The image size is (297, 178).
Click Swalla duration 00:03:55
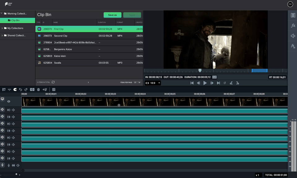[x=103, y=63]
